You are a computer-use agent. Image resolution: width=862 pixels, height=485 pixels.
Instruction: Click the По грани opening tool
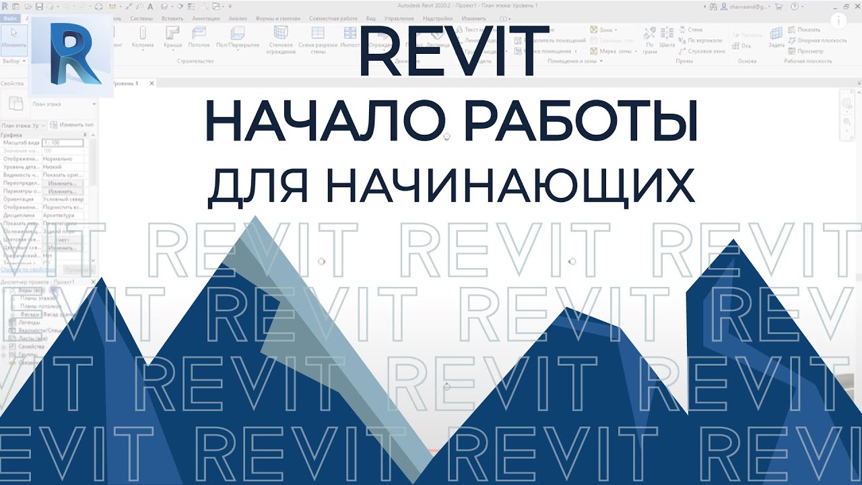[650, 40]
